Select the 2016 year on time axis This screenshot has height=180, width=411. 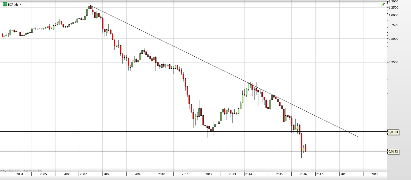click(303, 174)
